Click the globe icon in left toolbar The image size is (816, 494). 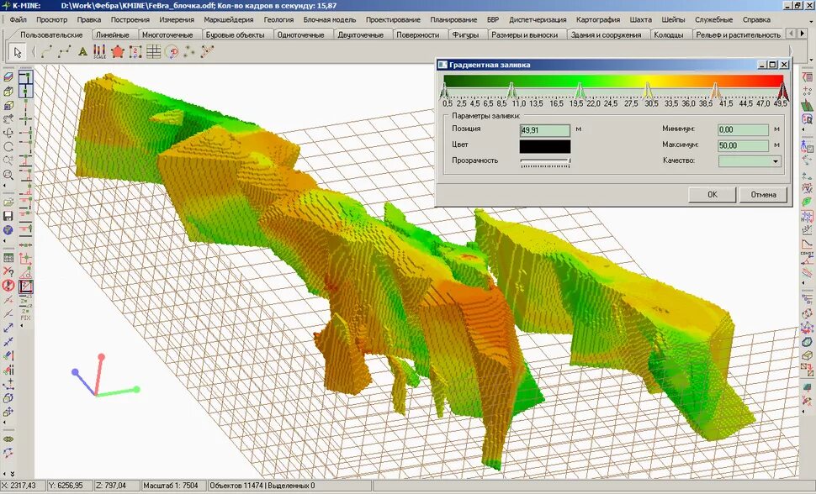click(8, 230)
